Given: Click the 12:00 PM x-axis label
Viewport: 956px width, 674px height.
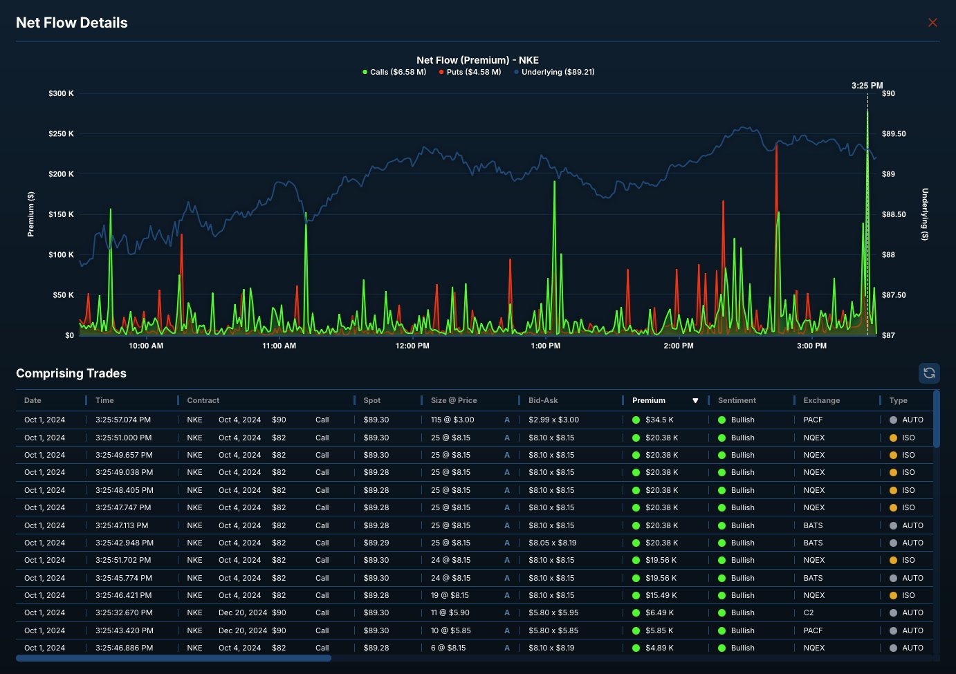Looking at the screenshot, I should (412, 346).
